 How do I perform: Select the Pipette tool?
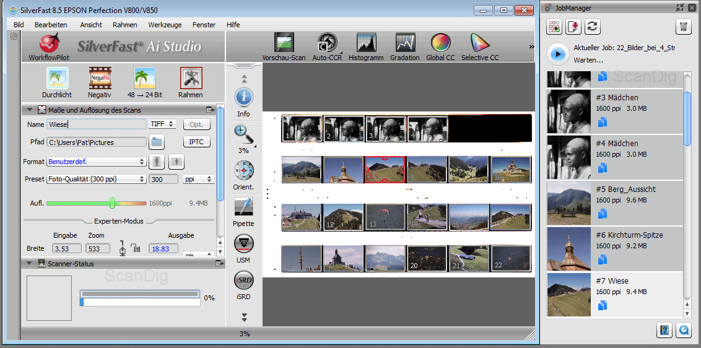pyautogui.click(x=243, y=207)
